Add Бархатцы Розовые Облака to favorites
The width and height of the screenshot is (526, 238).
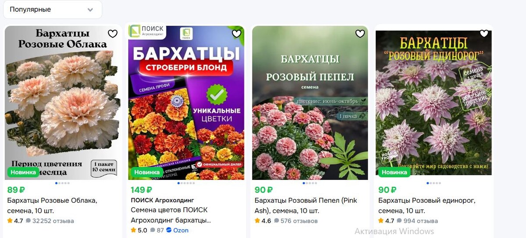pyautogui.click(x=113, y=34)
